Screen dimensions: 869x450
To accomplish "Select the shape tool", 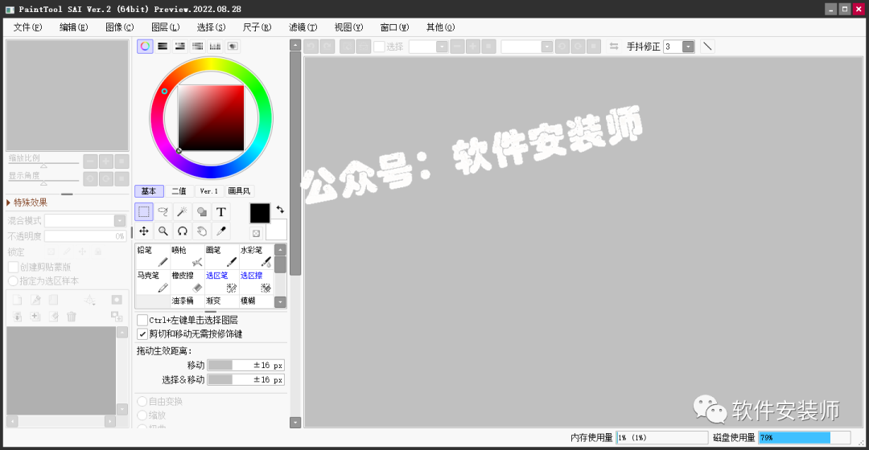I will (x=202, y=211).
